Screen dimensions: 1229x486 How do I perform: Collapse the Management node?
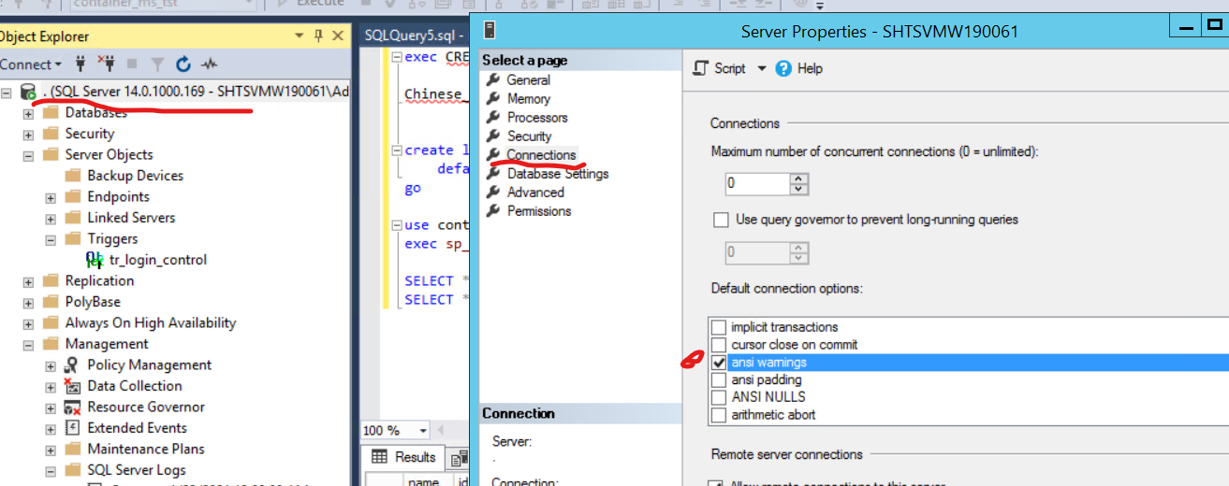(x=28, y=344)
